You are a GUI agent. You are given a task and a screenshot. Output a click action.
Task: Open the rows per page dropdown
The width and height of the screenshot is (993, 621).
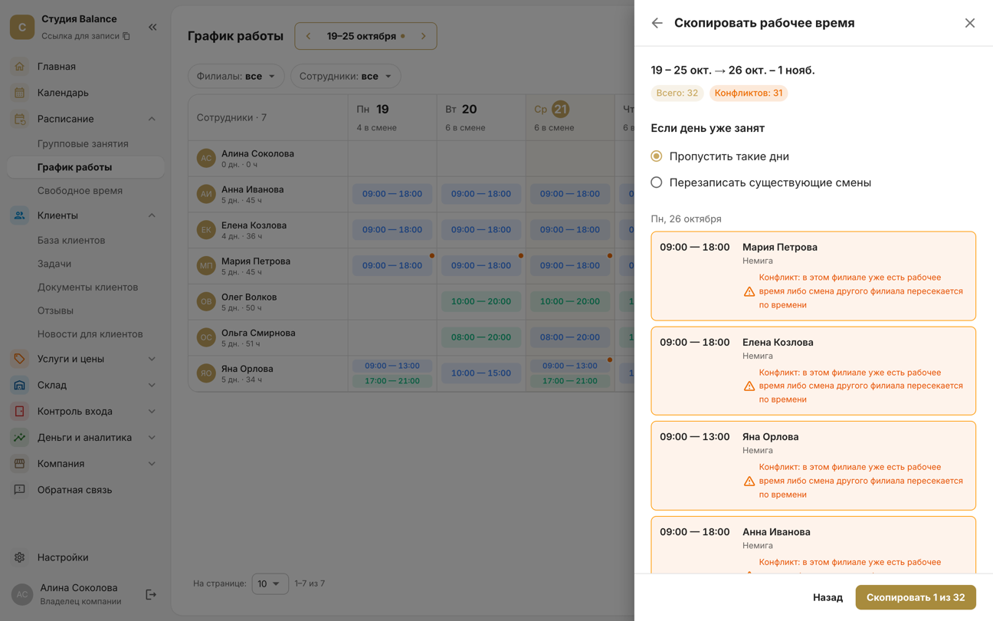(x=270, y=583)
